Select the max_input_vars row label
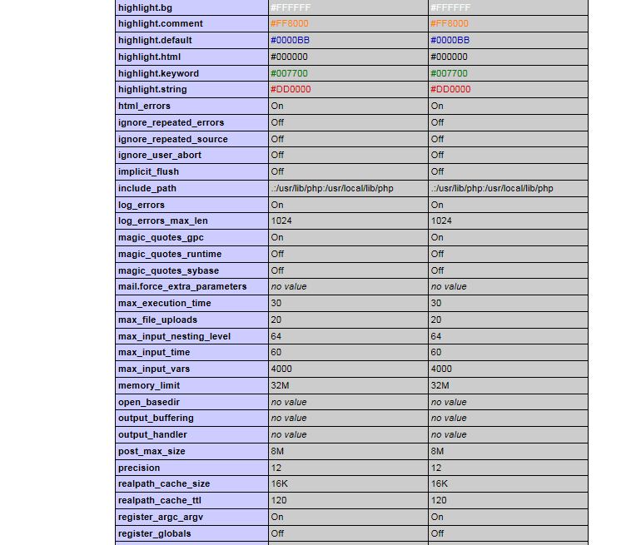 (x=154, y=369)
